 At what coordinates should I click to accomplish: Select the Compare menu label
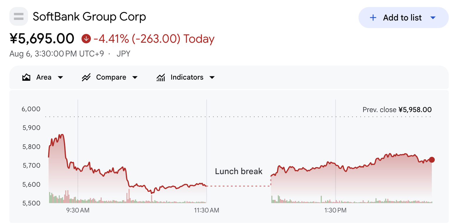tap(111, 77)
